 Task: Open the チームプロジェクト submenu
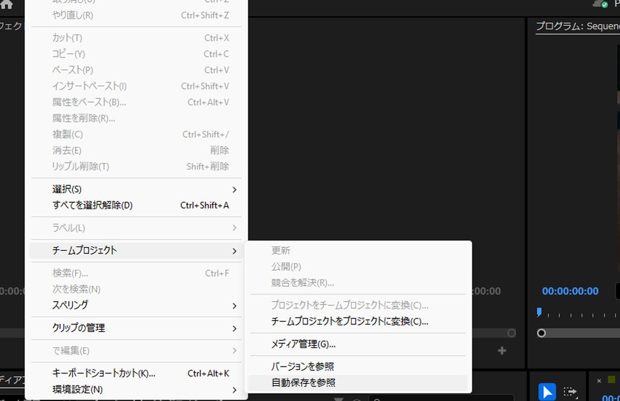point(136,250)
